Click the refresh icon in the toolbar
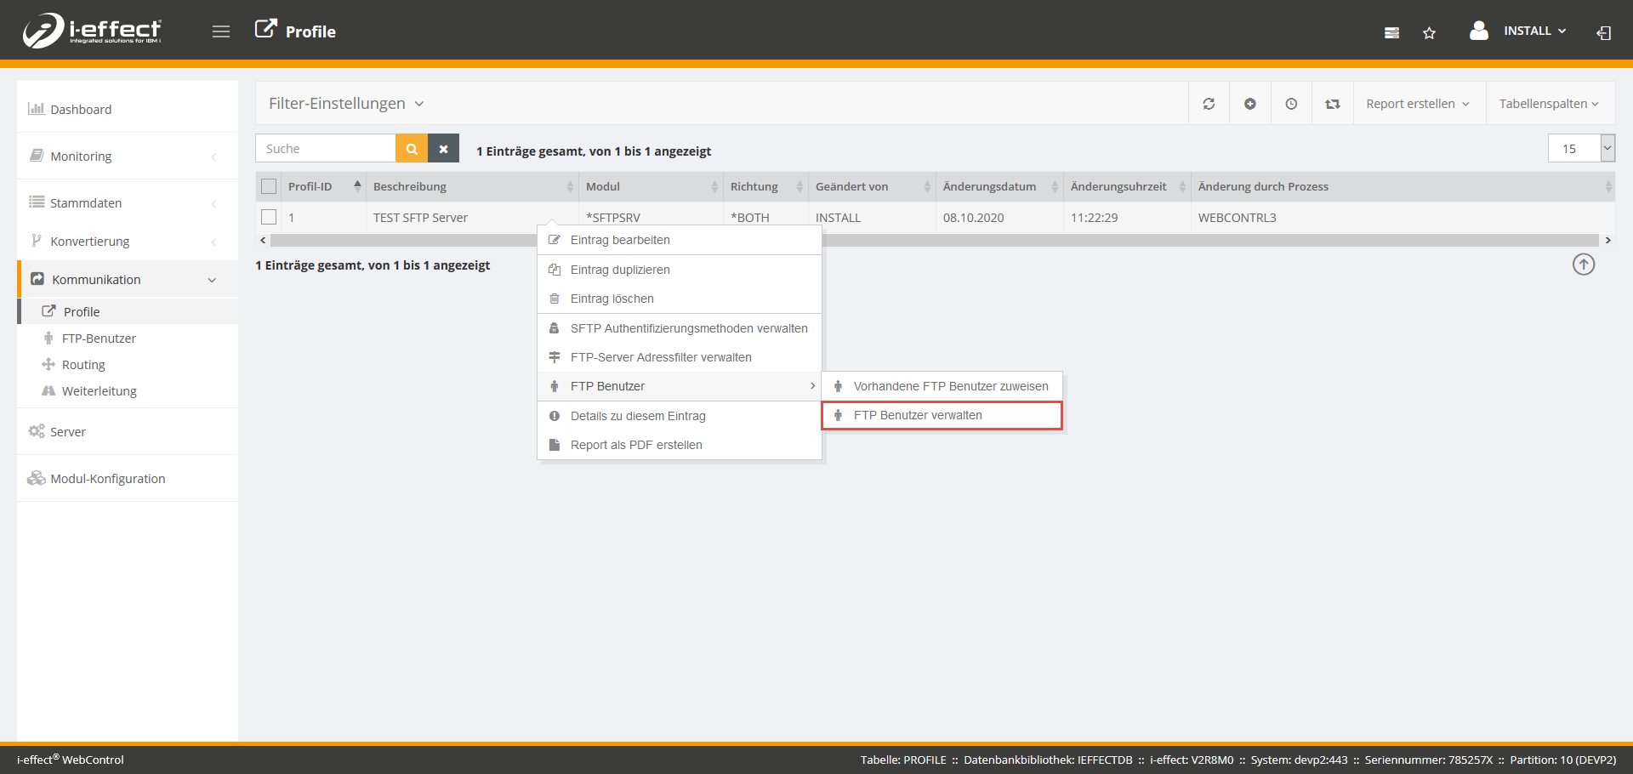Viewport: 1633px width, 774px height. (1209, 104)
